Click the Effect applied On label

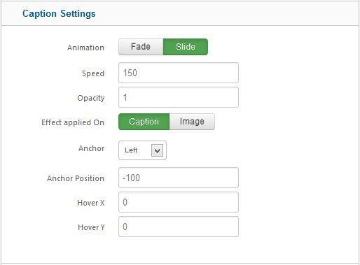coord(73,122)
